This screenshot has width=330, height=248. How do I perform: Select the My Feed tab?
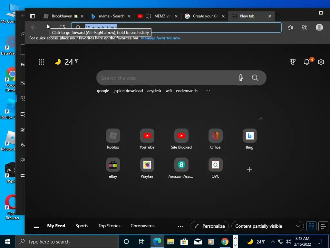pos(56,226)
